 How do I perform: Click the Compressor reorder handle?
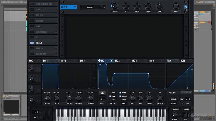56,32
